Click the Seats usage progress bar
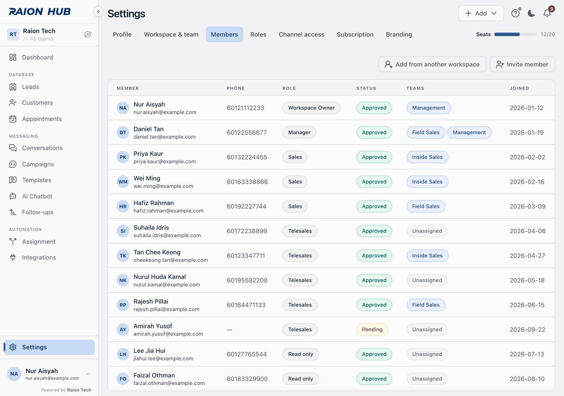The image size is (564, 396). click(x=515, y=34)
